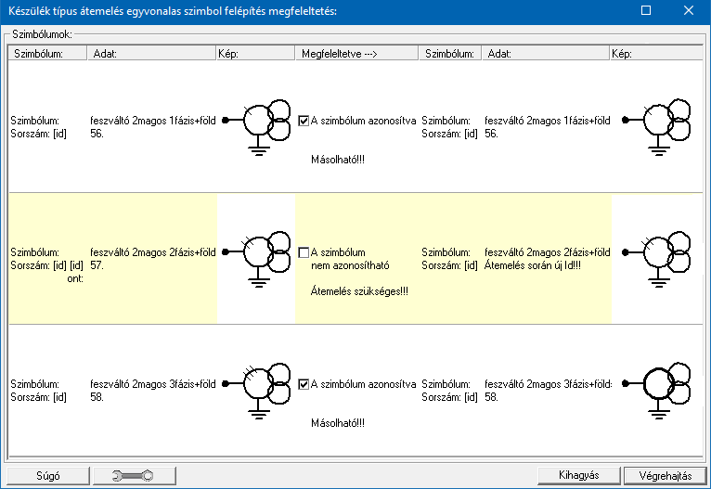Screen dimensions: 711x489
Task: Click right-side 'feszváltó 2magos 1fázis+föld' text
Action: pos(548,121)
